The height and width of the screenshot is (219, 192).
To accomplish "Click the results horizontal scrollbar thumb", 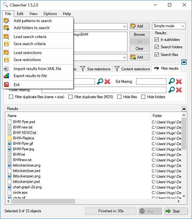I will (x=43, y=201).
